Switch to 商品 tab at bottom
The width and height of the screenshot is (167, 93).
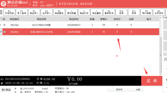coord(6,90)
